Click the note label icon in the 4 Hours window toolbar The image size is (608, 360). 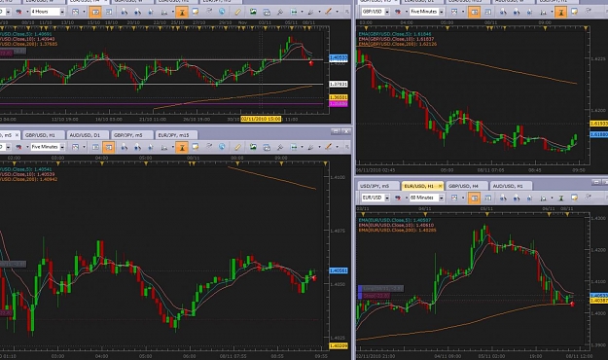point(196,12)
